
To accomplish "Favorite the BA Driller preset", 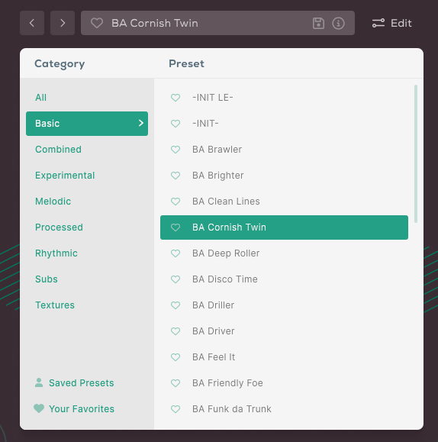I will pos(176,305).
